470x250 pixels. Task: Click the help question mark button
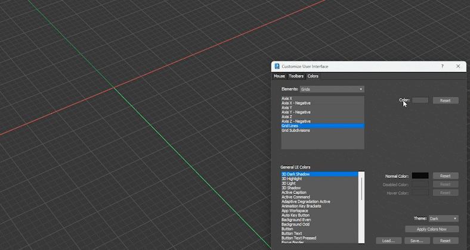tap(442, 66)
